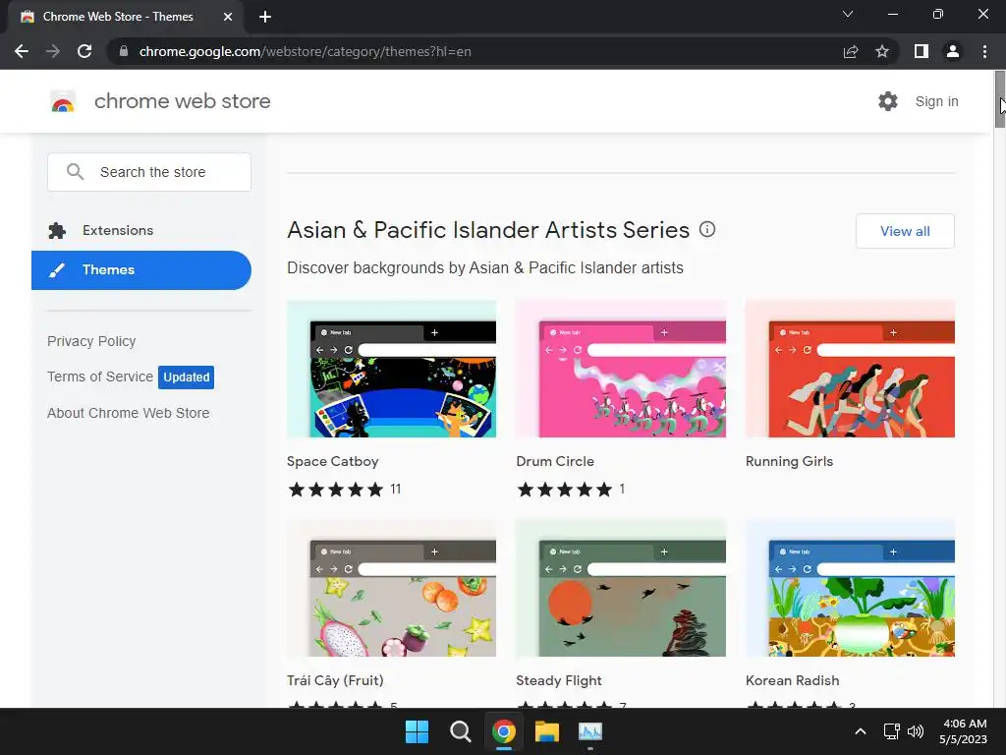Open volume control in system tray
This screenshot has height=755, width=1006.
(916, 731)
